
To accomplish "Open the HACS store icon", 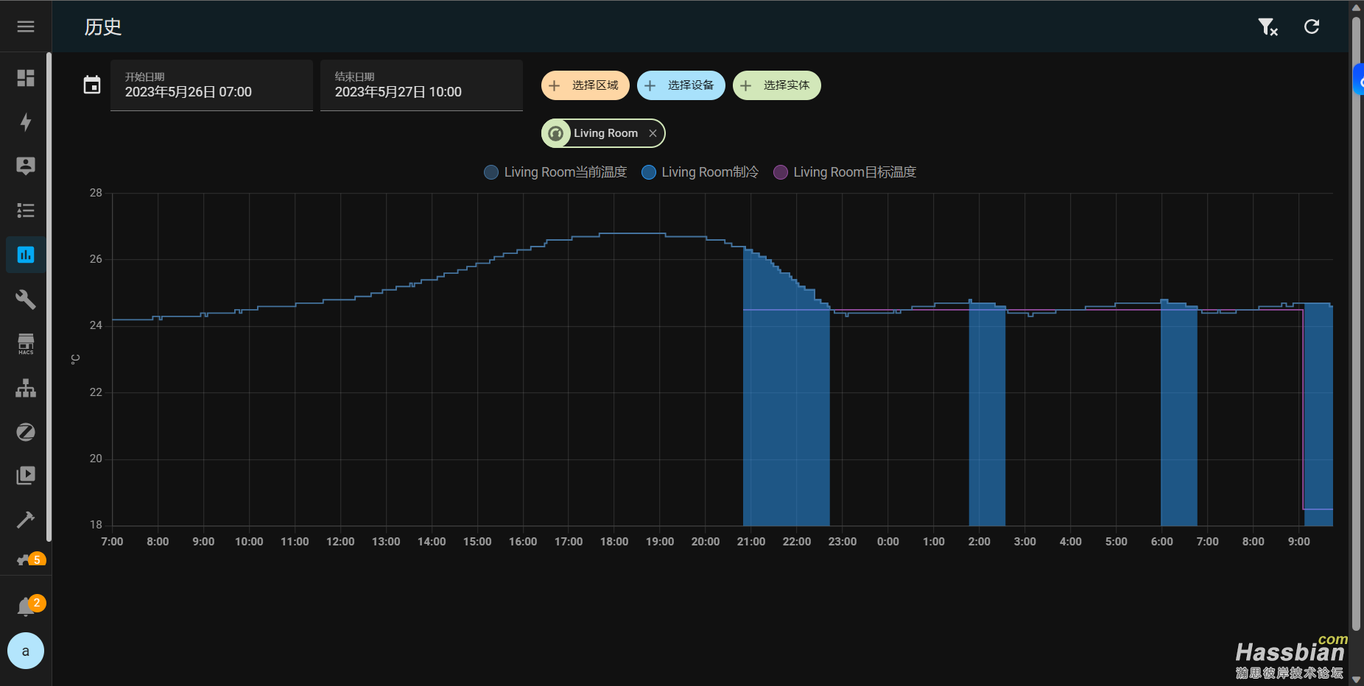I will (26, 343).
